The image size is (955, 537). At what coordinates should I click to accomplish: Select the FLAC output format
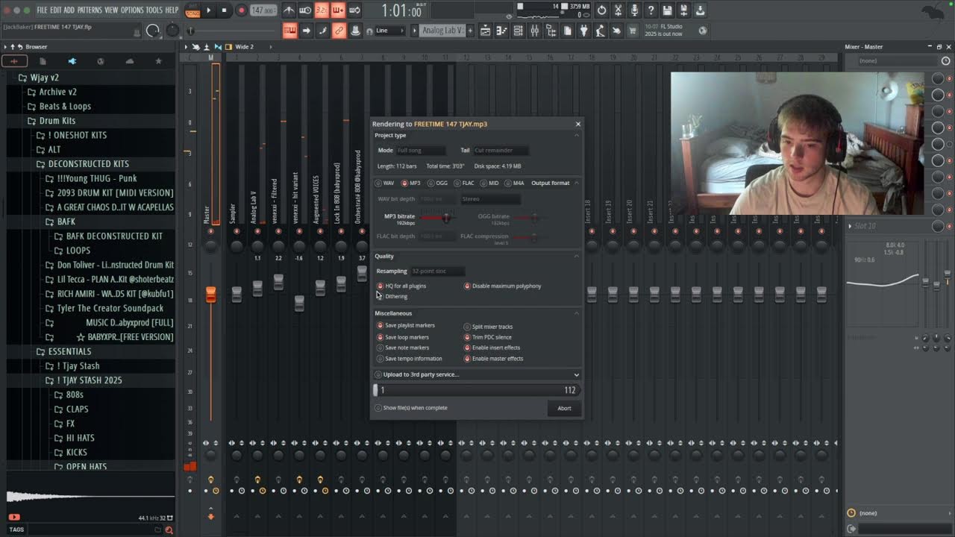pyautogui.click(x=465, y=183)
